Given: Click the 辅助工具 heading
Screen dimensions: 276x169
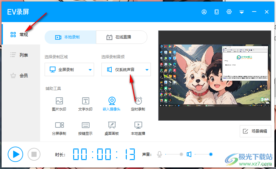Looking at the screenshot, I should click(53, 88).
